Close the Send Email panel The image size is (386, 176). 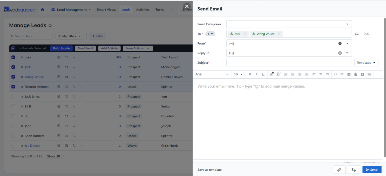coord(187,6)
